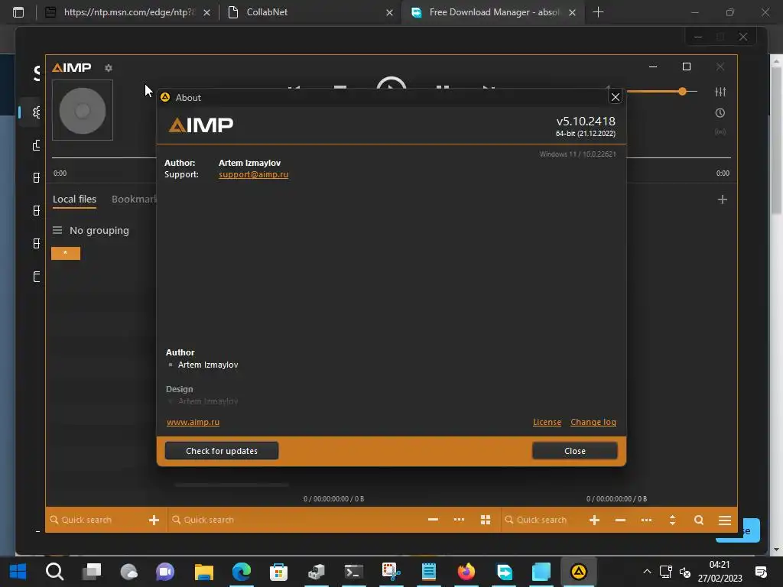
Task: Close the CollabNet browser tab
Action: coord(389,12)
